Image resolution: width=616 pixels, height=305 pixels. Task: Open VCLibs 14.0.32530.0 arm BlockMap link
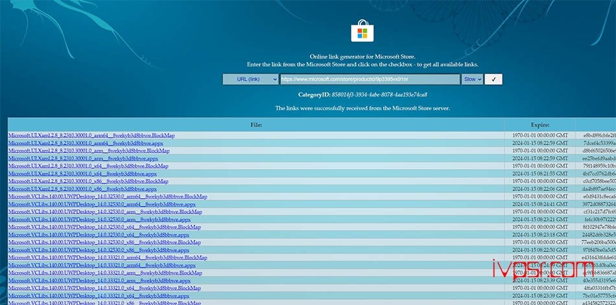[x=105, y=212]
